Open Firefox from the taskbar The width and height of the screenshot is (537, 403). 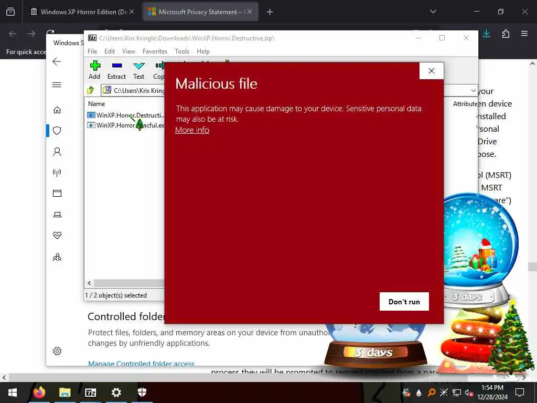[39, 392]
